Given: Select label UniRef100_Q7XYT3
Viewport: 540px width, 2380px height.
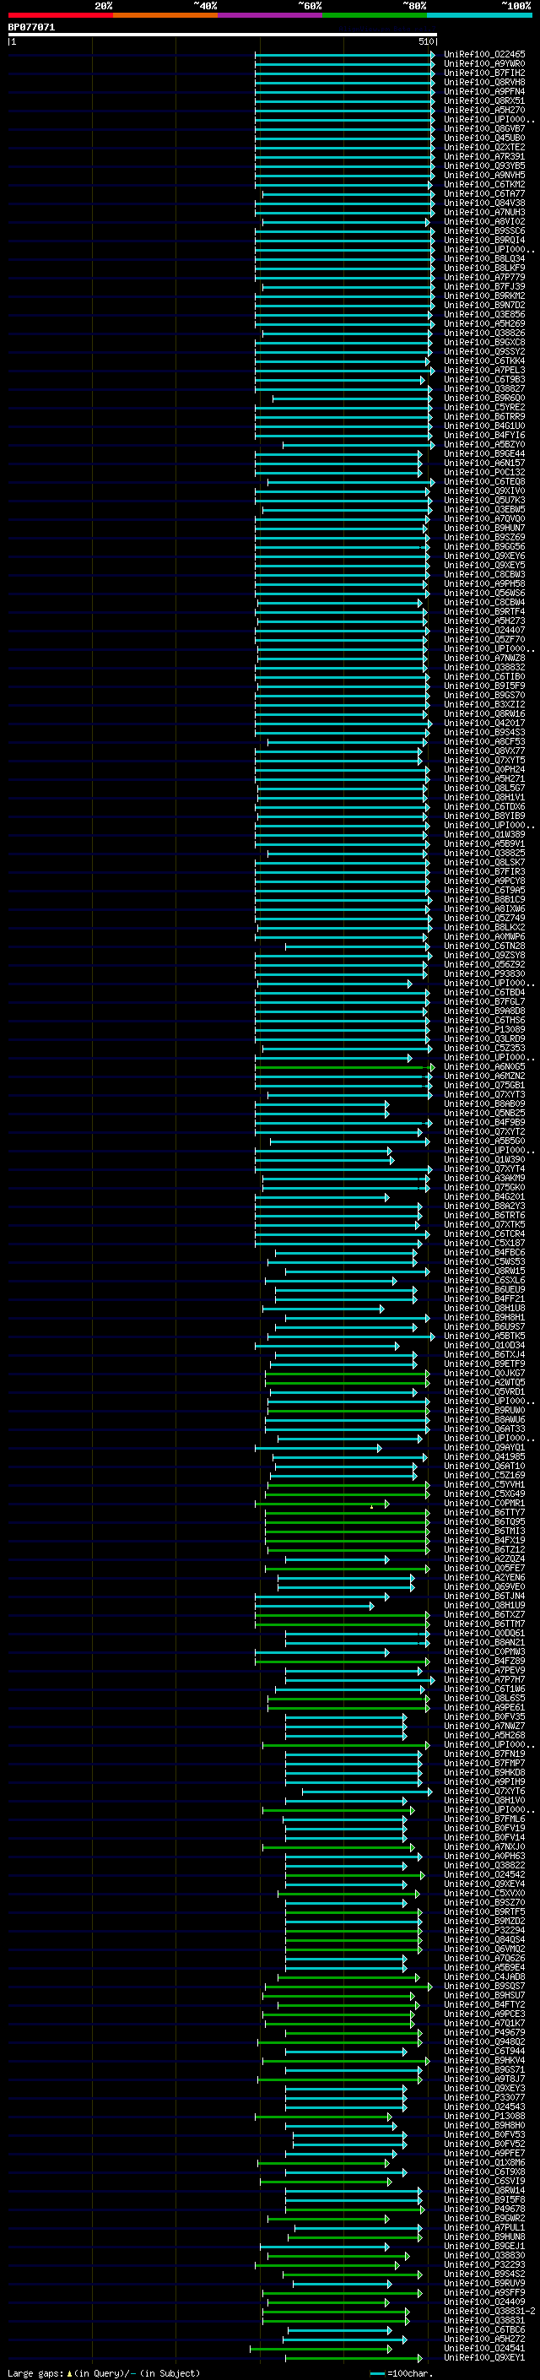Looking at the screenshot, I should [484, 1094].
